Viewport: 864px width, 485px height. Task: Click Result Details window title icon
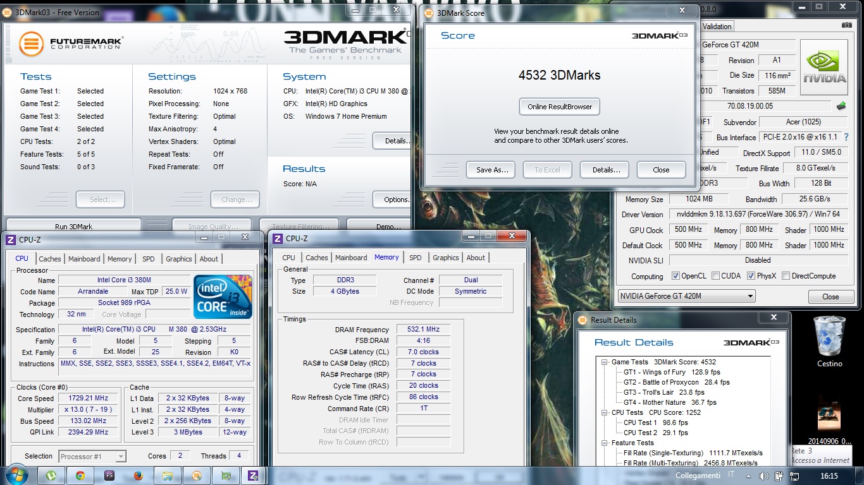point(583,320)
